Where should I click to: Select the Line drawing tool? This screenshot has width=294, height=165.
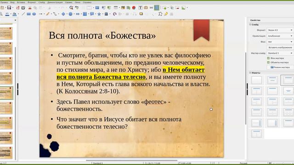(23, 14)
